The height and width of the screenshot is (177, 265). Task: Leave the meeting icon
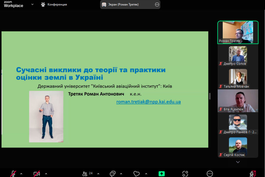click(253, 174)
